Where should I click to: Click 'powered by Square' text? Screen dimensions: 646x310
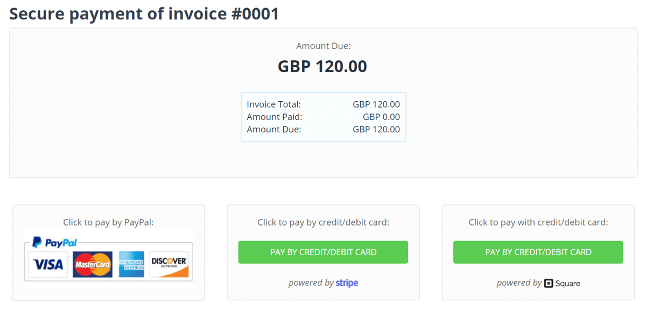click(538, 283)
